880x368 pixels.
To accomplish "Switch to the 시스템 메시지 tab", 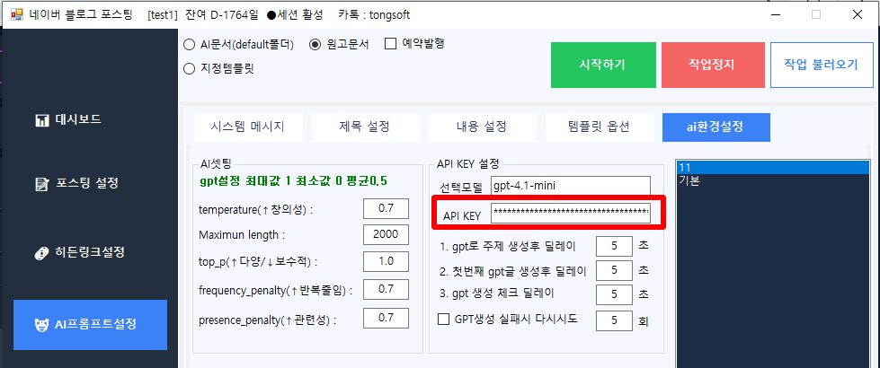I will tap(247, 127).
